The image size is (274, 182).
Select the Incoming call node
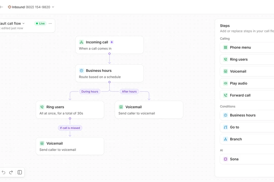(109, 45)
